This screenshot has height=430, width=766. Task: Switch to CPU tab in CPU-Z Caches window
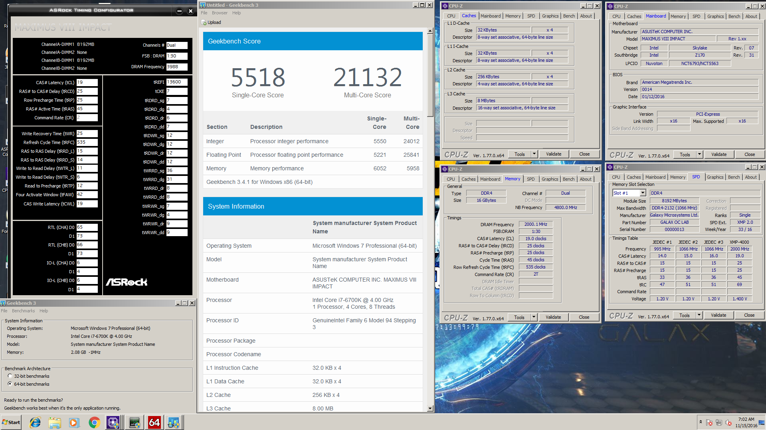pos(451,16)
